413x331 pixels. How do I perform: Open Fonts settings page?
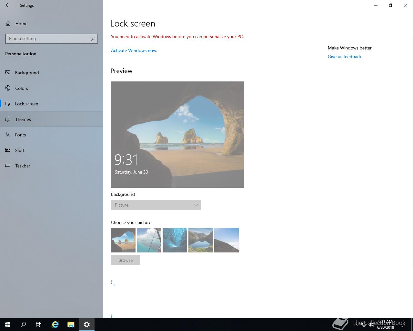point(52,135)
